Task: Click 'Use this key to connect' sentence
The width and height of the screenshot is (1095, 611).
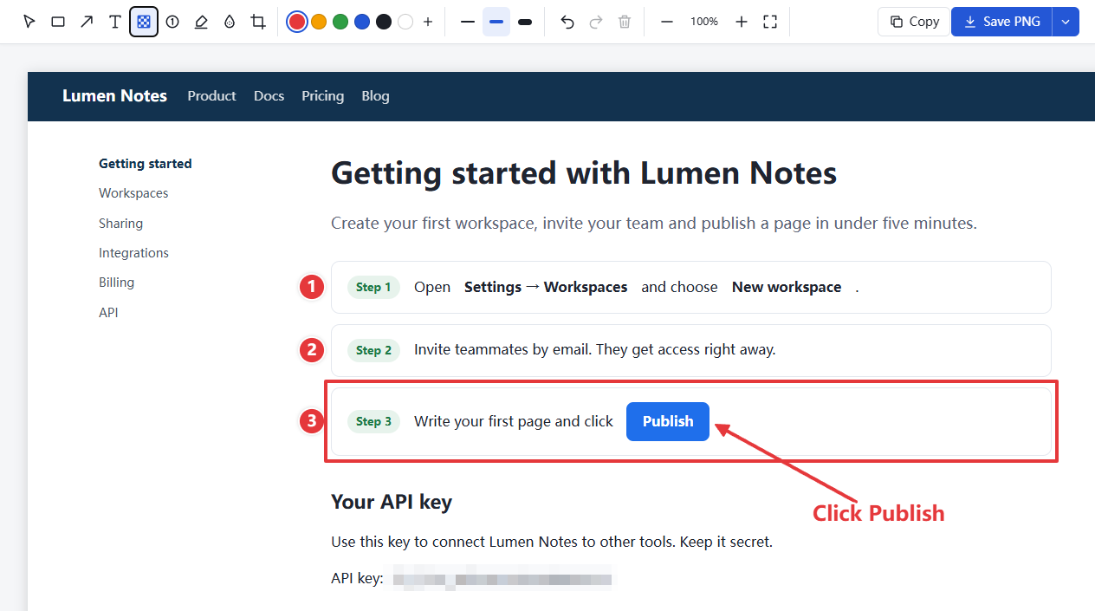Action: (552, 543)
